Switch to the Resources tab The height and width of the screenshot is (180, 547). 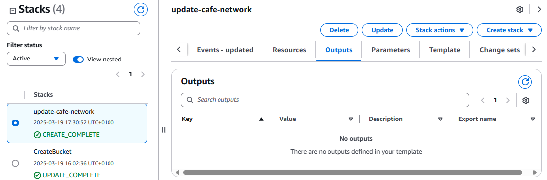(x=289, y=50)
